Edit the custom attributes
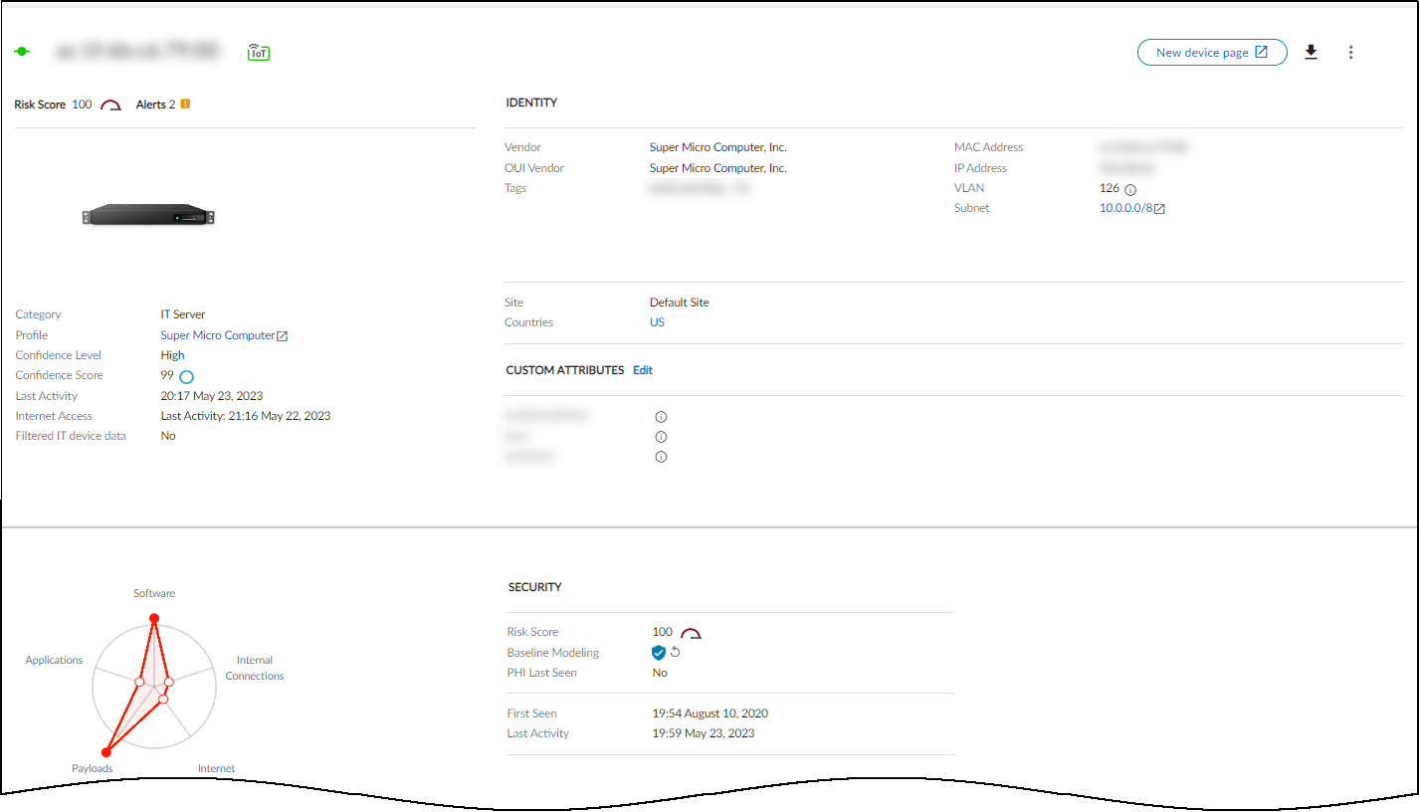Screen dimensions: 1419x812 point(643,370)
